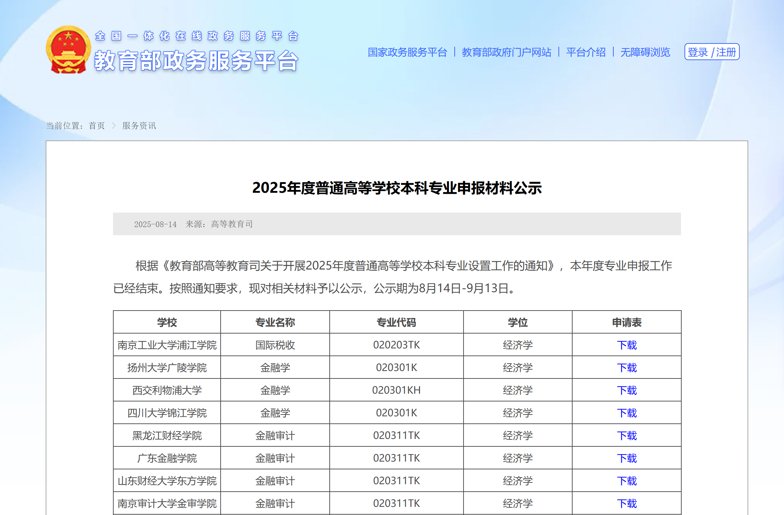
Task: Click the 教育部政务服务平台 site title
Action: point(197,61)
